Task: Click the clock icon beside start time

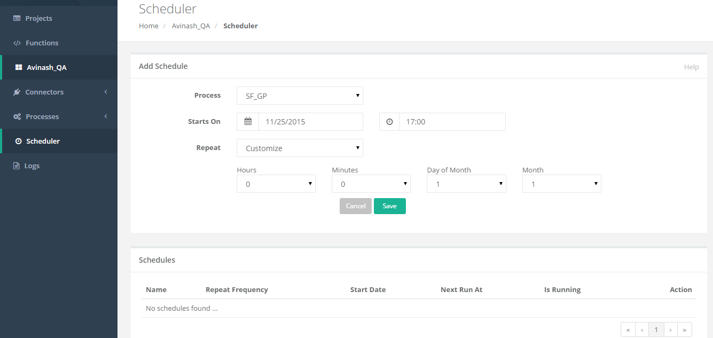Action: [389, 122]
